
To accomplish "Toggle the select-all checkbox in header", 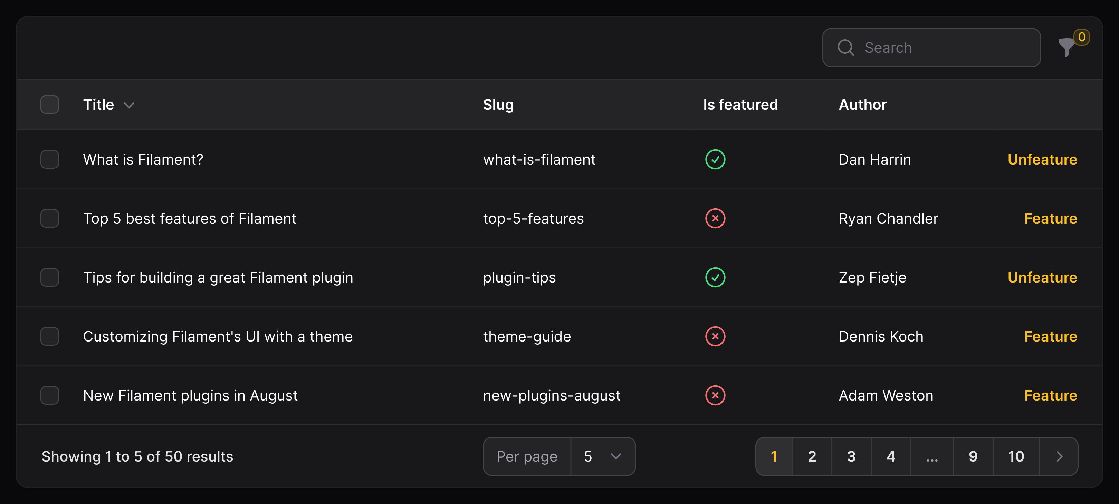I will pos(49,105).
